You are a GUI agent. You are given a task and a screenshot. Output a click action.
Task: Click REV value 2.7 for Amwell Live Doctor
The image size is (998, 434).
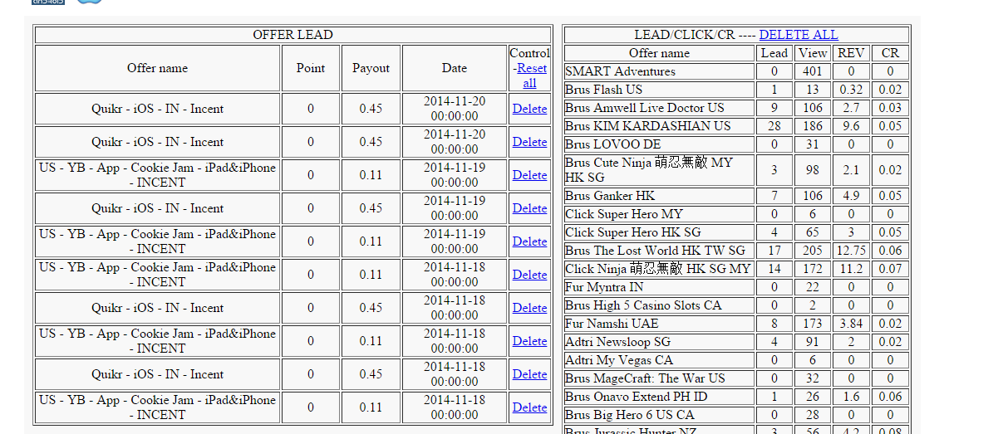pyautogui.click(x=851, y=108)
